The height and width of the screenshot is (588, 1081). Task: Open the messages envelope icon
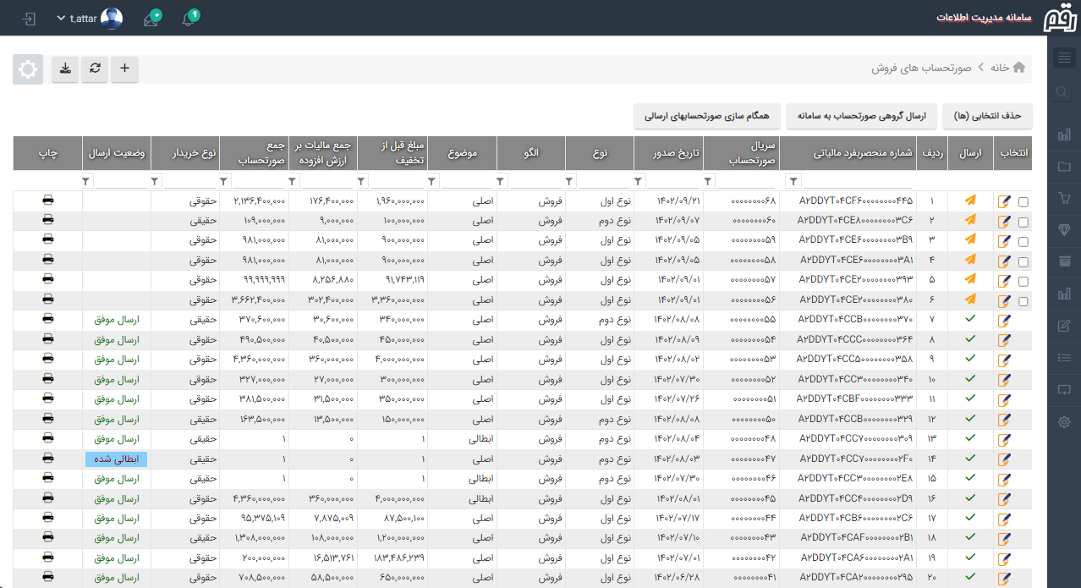pyautogui.click(x=151, y=19)
